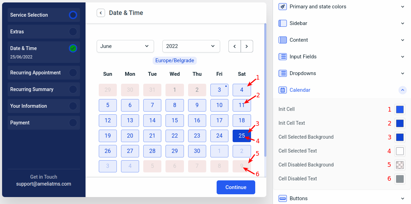Click the Sidebar panel icon
Screen dimensions: 411x204
pyautogui.click(x=282, y=23)
